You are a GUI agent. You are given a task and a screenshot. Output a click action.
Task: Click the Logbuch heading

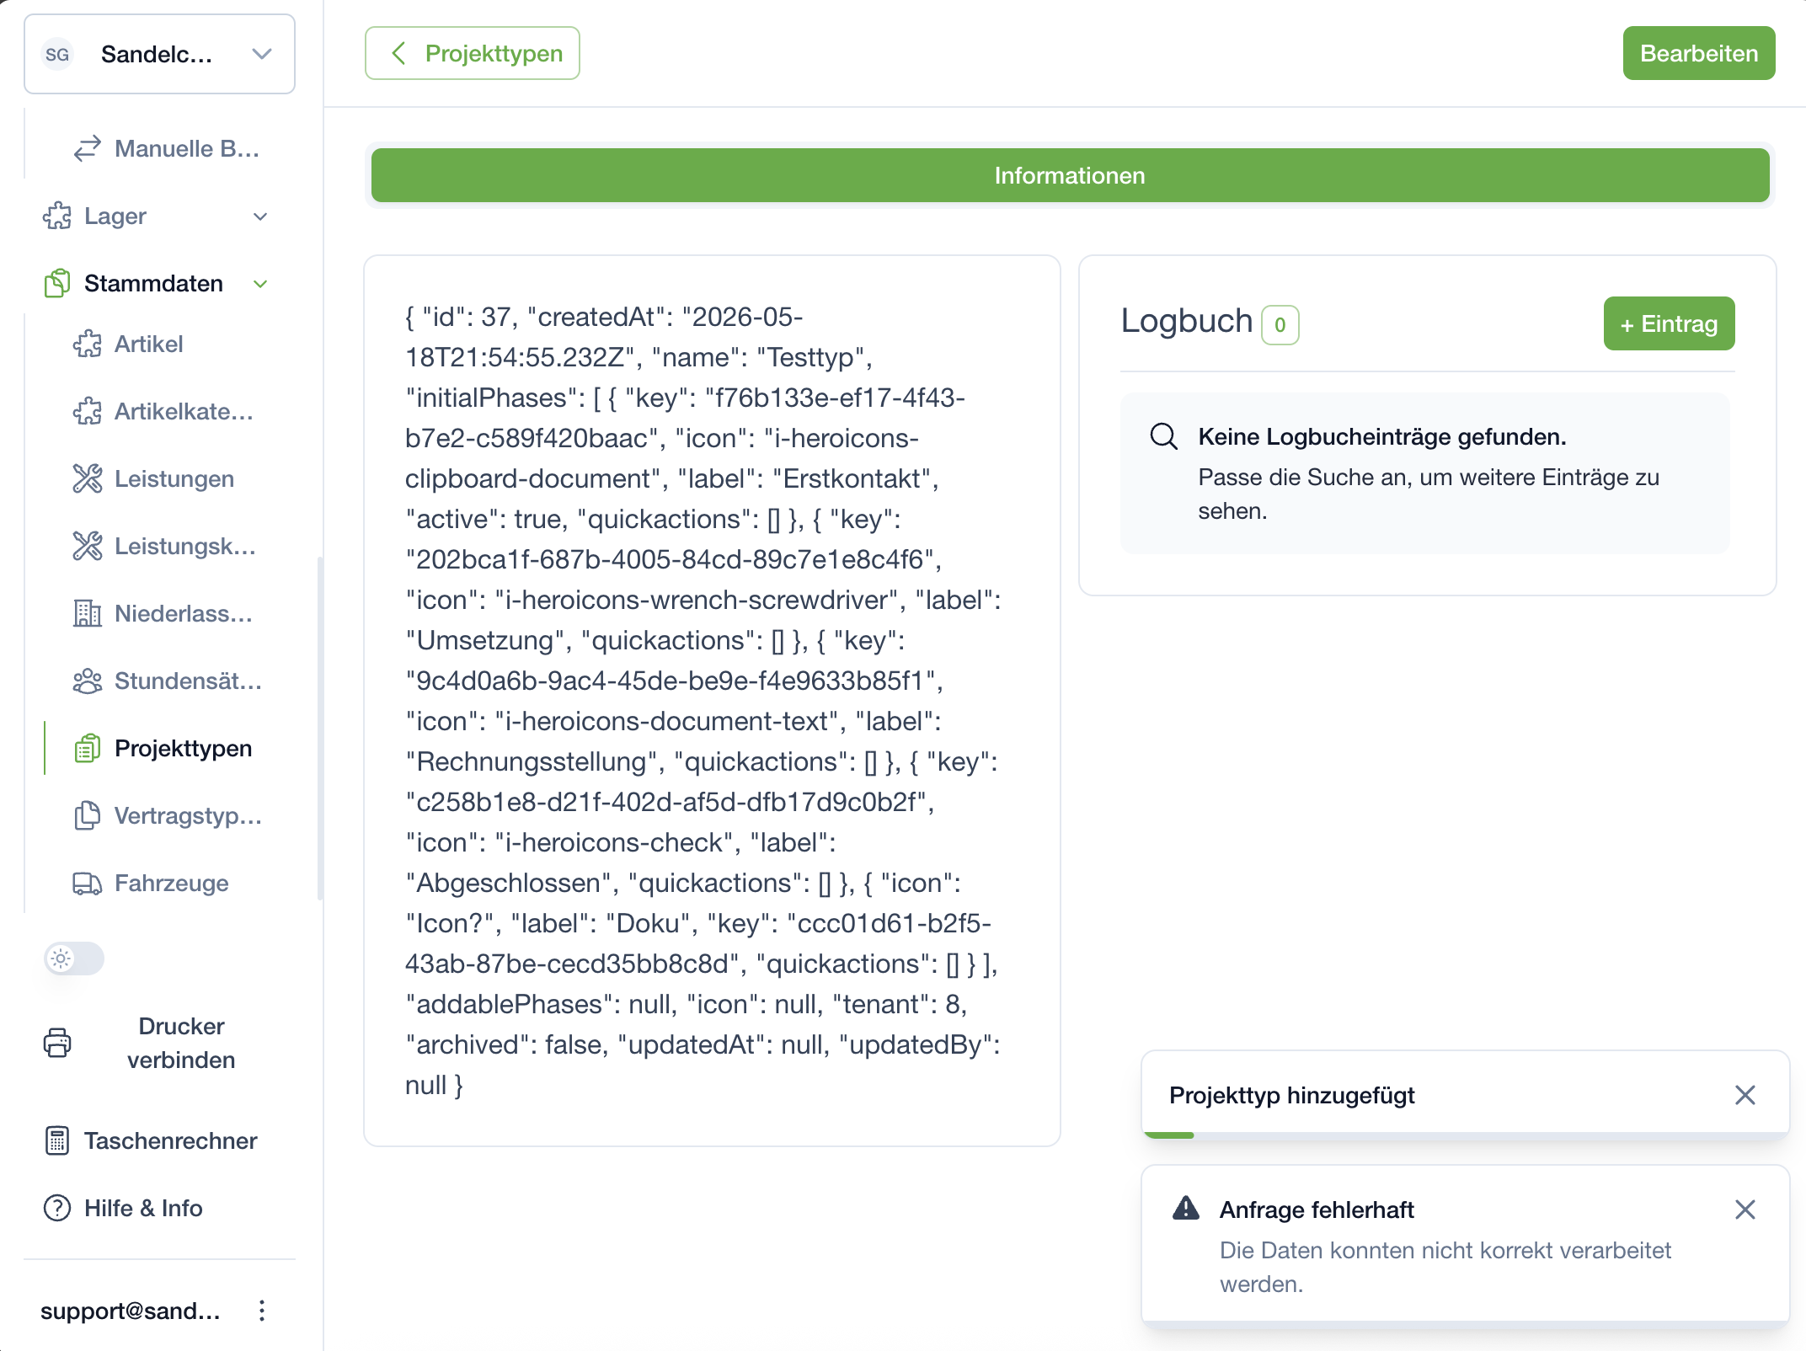[x=1187, y=321]
